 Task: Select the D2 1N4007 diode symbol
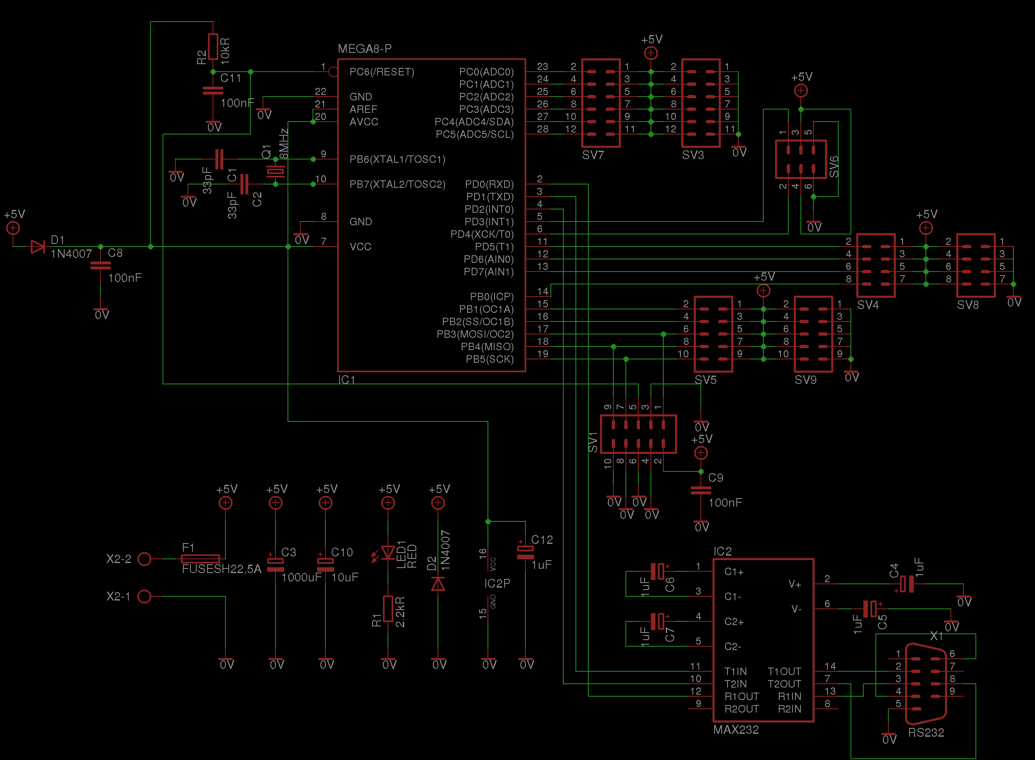point(437,584)
